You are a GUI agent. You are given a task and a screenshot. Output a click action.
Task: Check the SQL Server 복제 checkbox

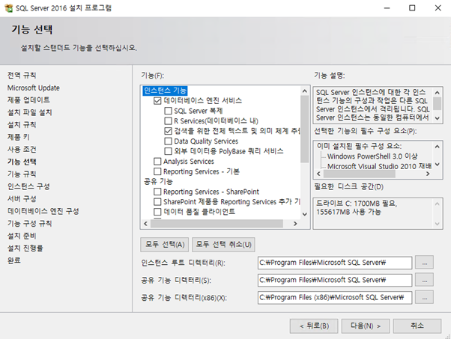point(168,111)
